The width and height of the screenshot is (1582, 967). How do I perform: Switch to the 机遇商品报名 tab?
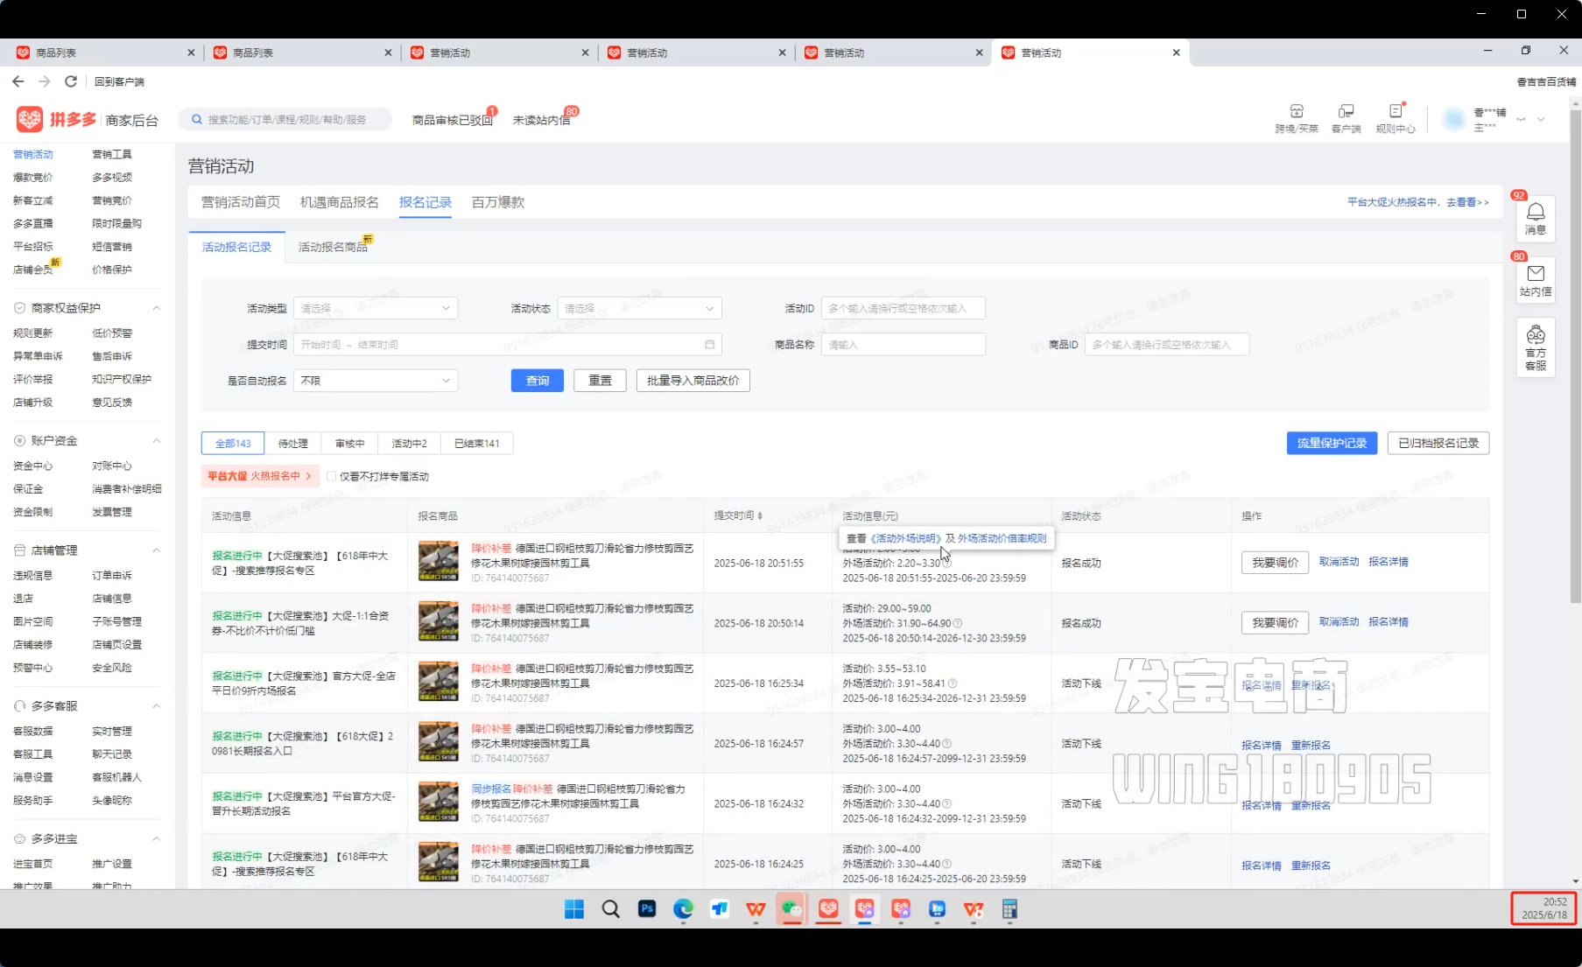pos(339,202)
